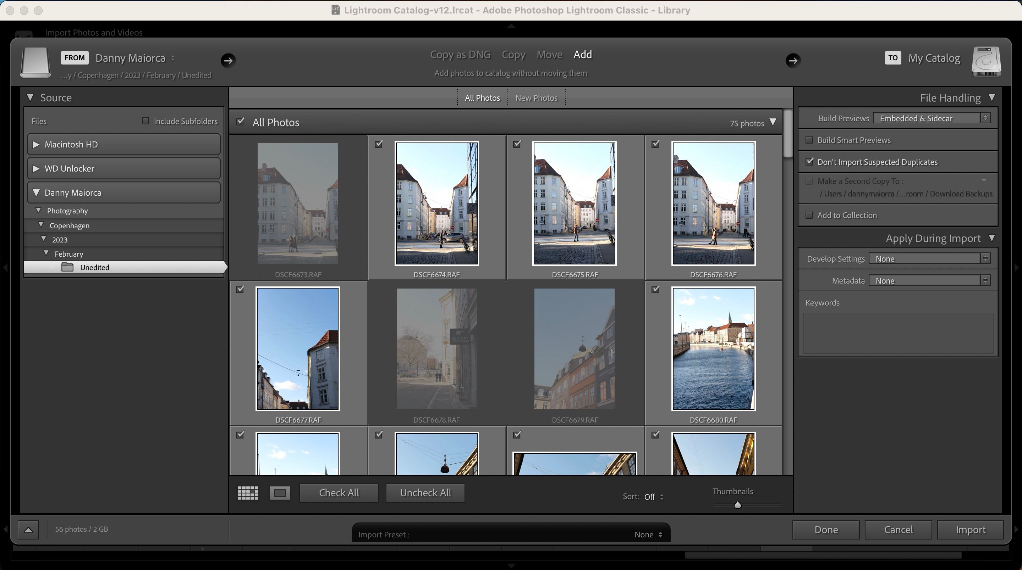This screenshot has height=570, width=1022.
Task: Click the arrow icon before the TO label
Action: point(793,61)
